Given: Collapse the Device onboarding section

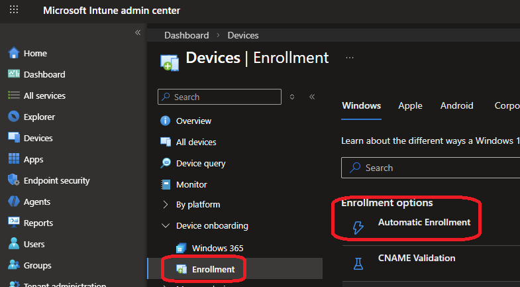Looking at the screenshot, I should pos(166,226).
